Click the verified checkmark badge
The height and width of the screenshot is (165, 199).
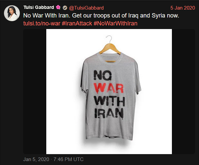[x=64, y=8]
